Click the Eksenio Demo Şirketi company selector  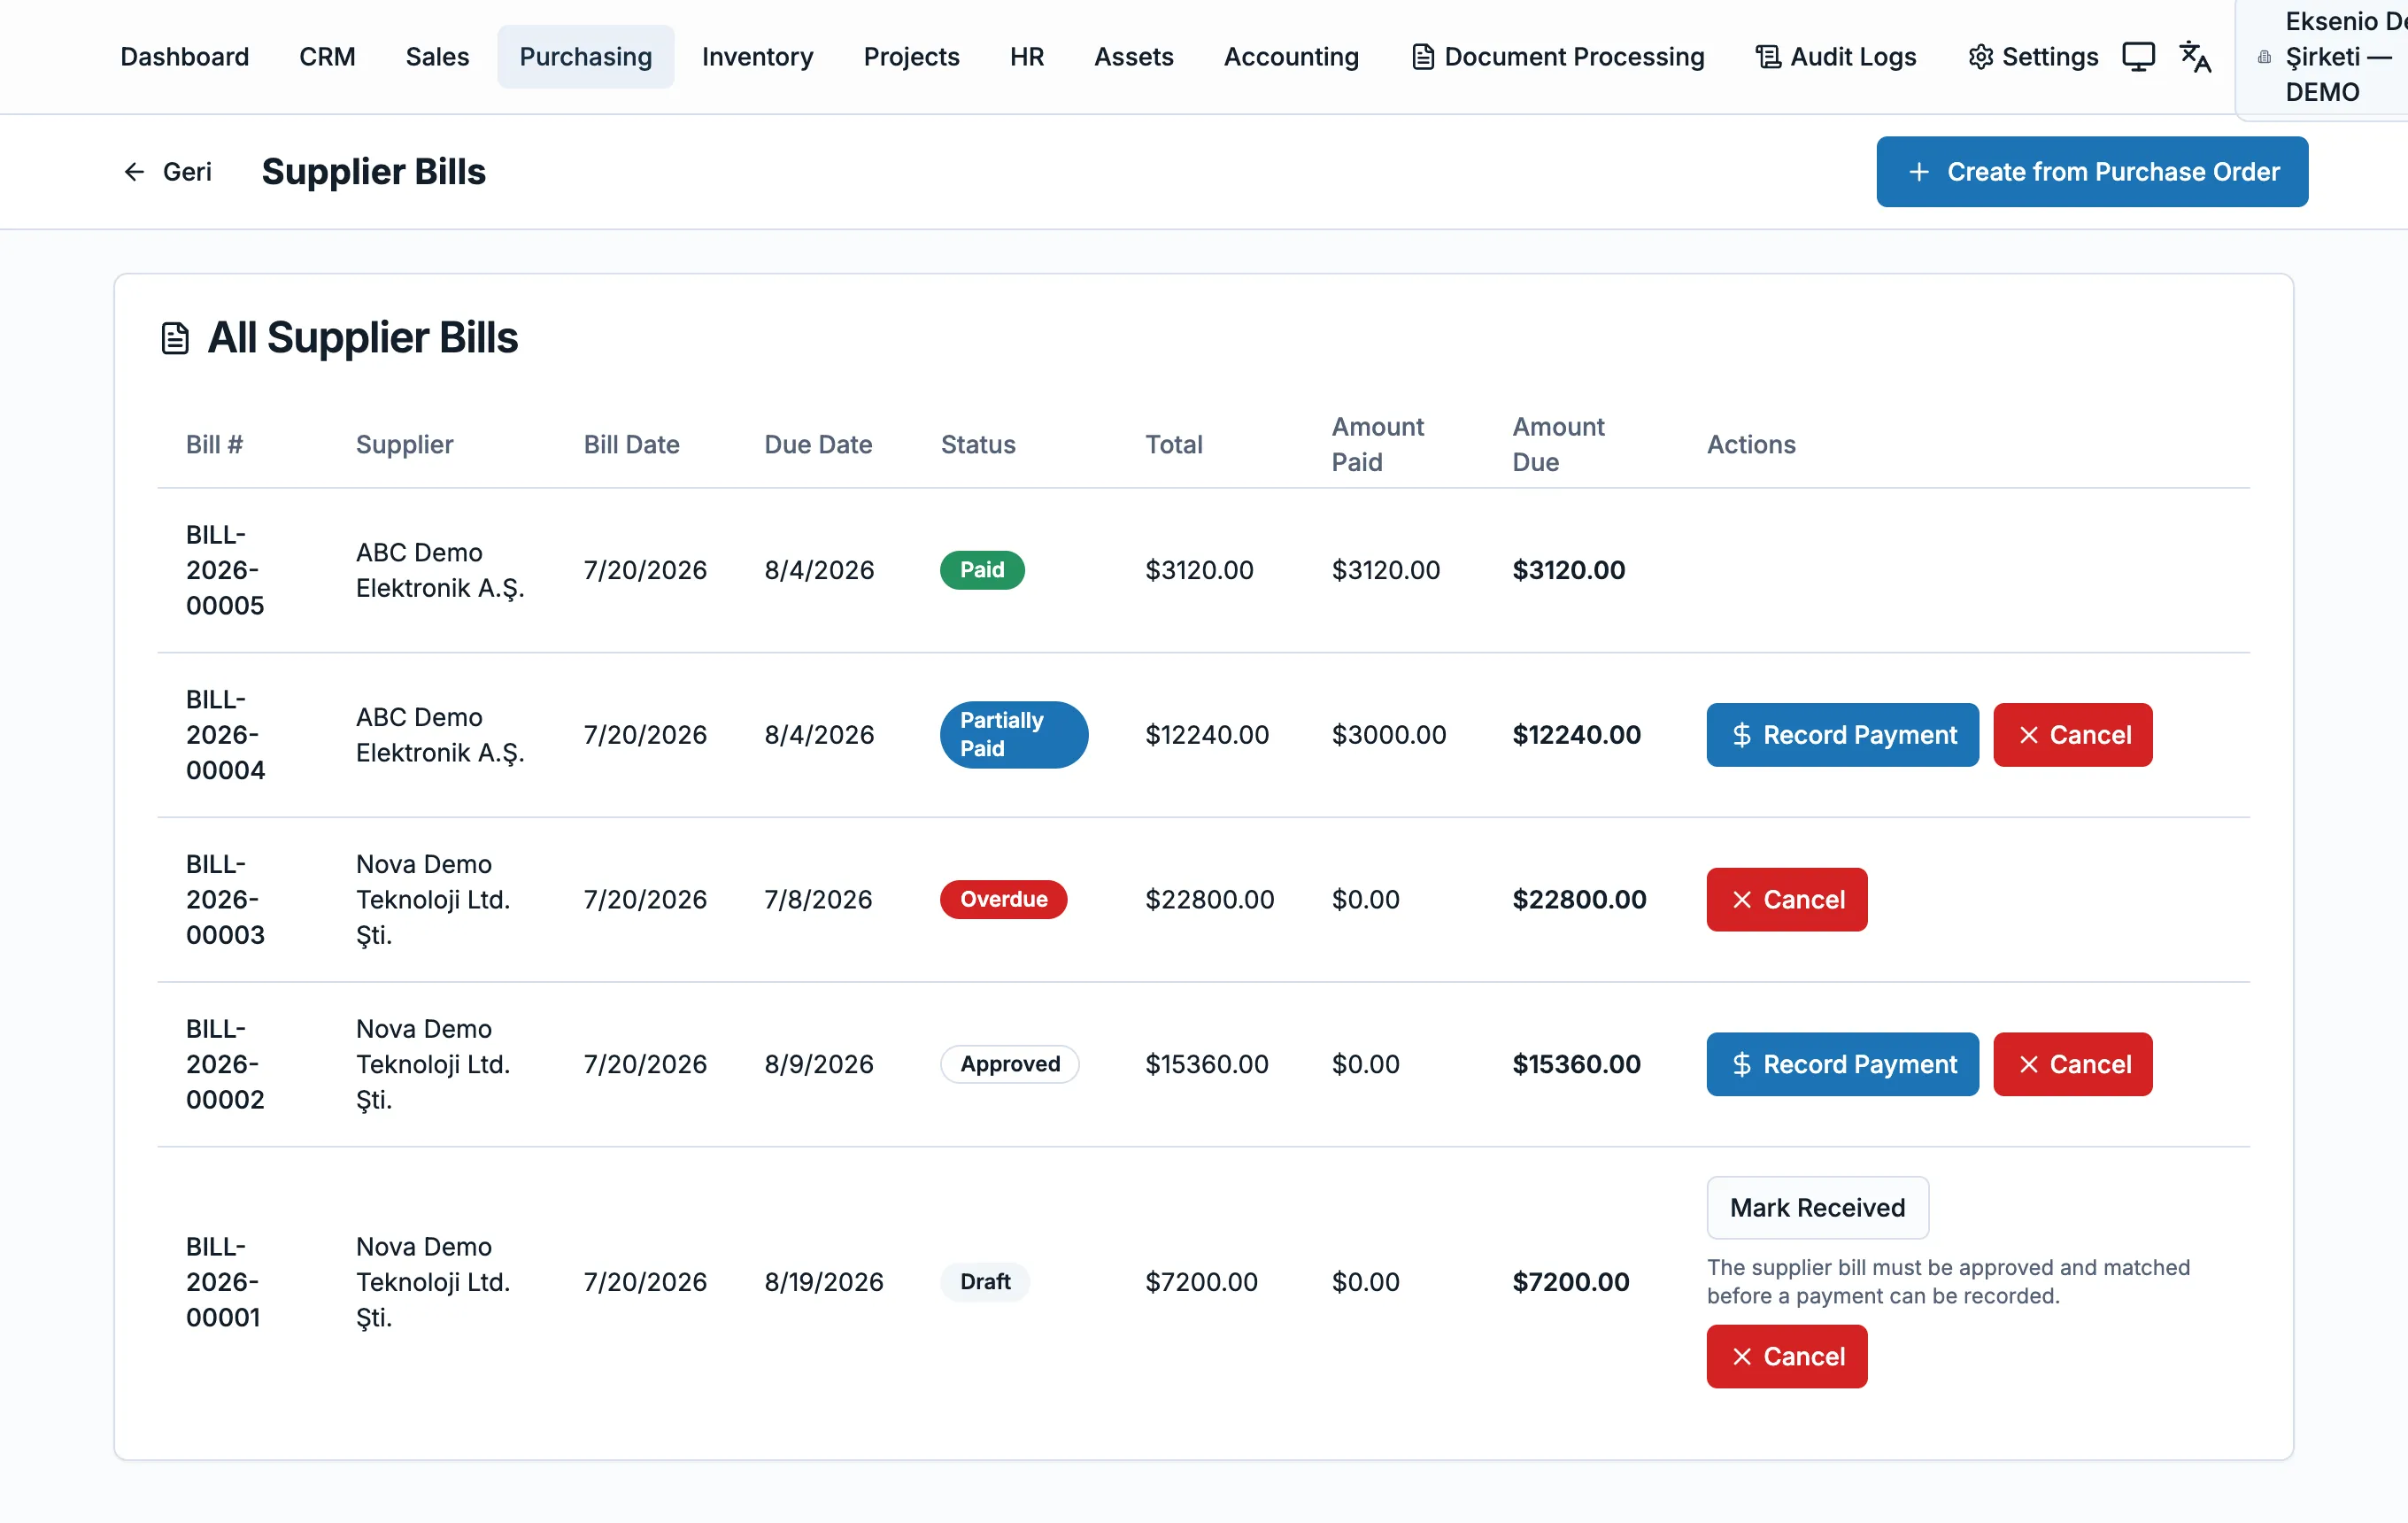point(2324,57)
